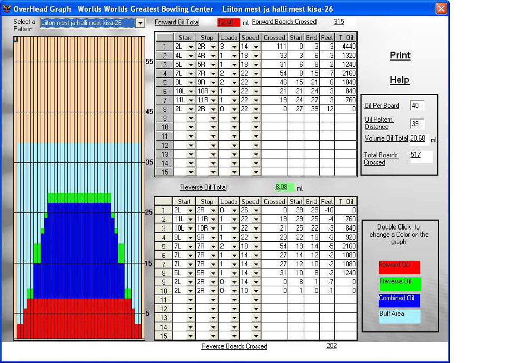Expand forward row 1 Speed dropdown
This screenshot has width=514, height=363.
(256, 47)
